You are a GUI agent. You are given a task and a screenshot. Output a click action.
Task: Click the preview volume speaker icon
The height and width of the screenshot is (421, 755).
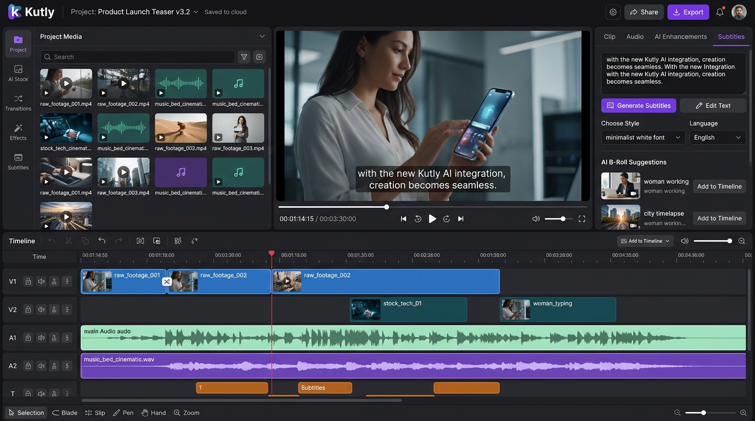click(x=536, y=219)
